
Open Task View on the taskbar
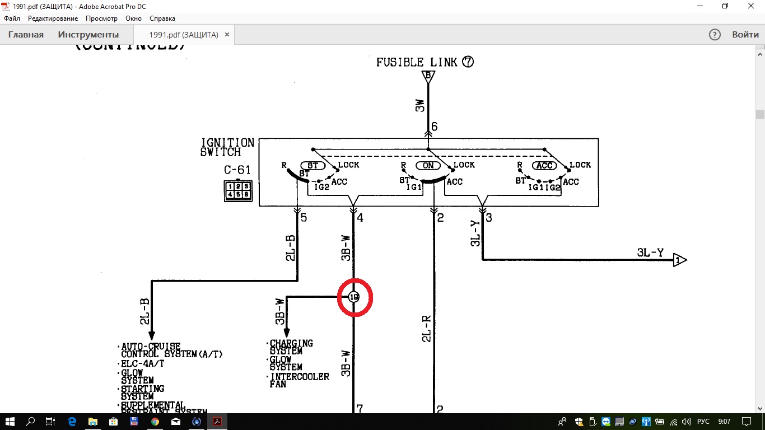pyautogui.click(x=50, y=422)
